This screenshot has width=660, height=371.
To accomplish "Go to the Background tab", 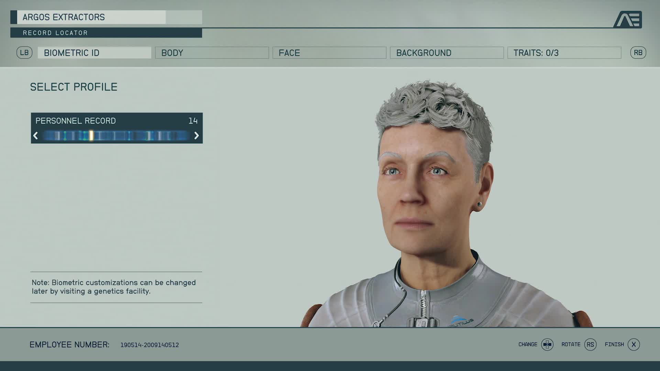I will (x=447, y=53).
